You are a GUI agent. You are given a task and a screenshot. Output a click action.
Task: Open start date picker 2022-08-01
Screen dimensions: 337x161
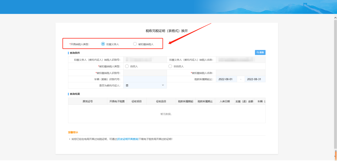click(x=227, y=79)
